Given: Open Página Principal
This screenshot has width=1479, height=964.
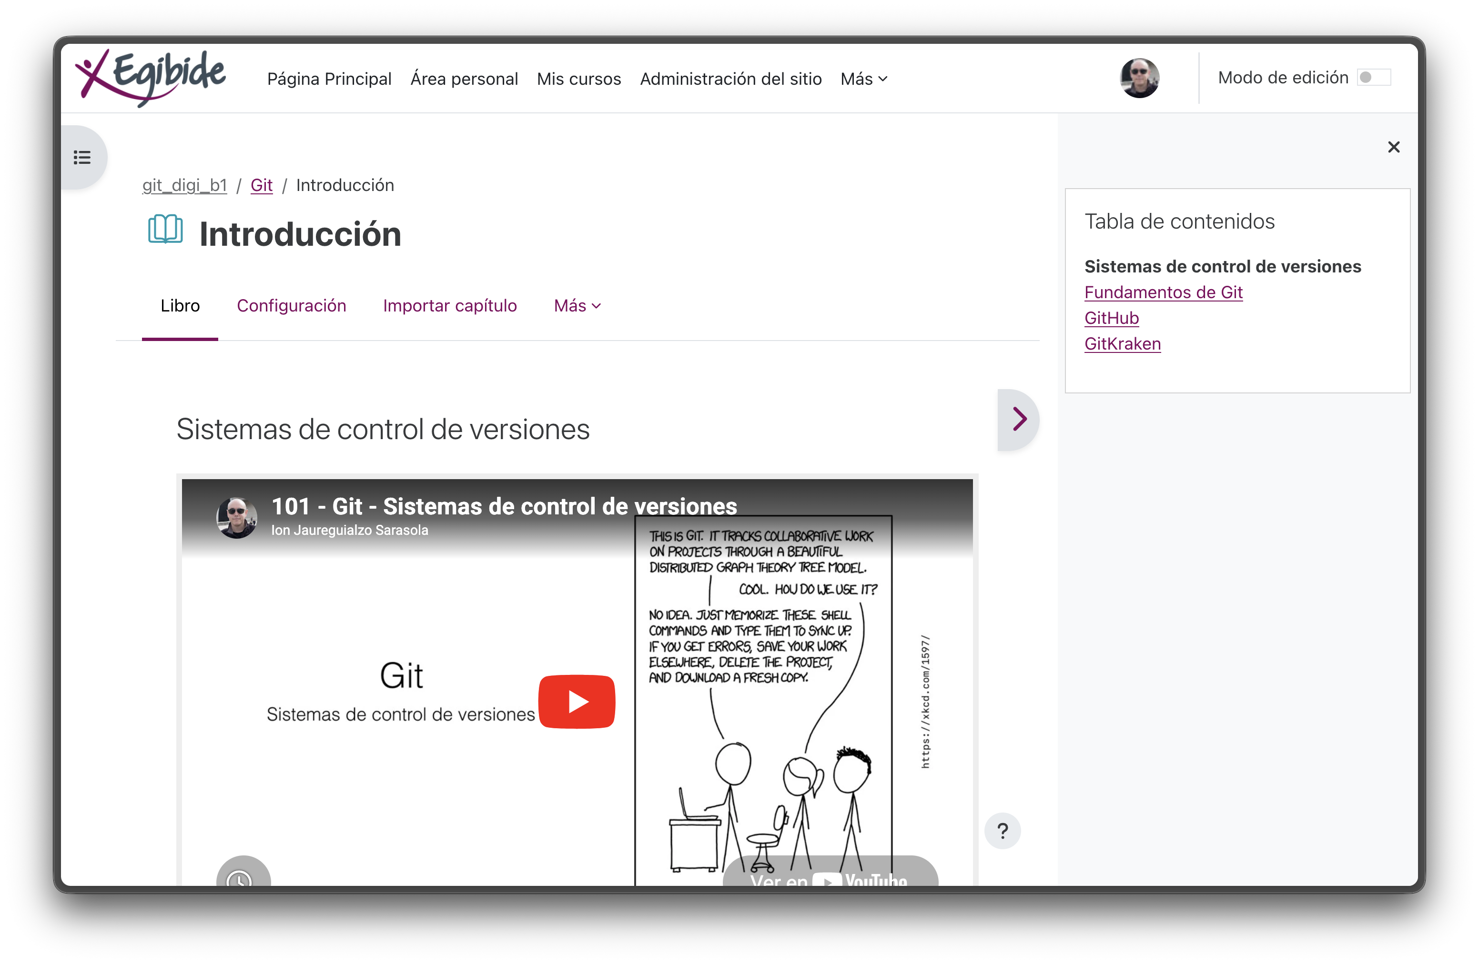Looking at the screenshot, I should click(329, 79).
